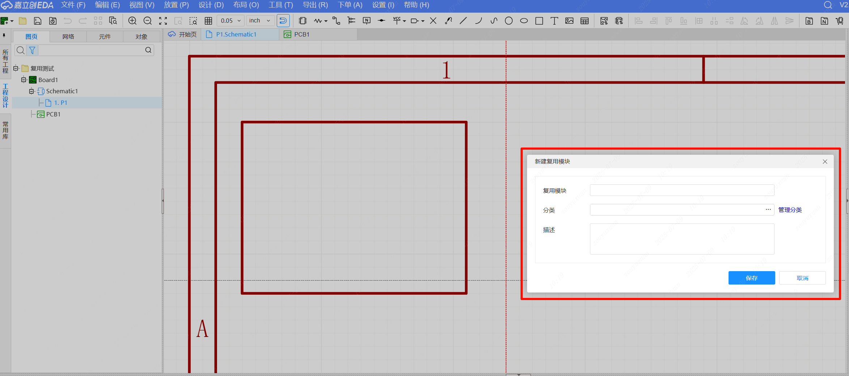Toggle the highlighted blue snap button
This screenshot has height=376, width=849.
pos(283,21)
